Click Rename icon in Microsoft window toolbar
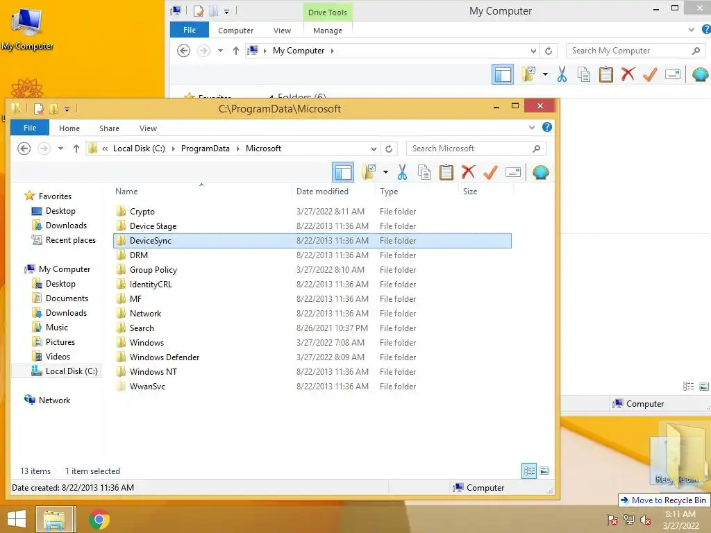The width and height of the screenshot is (711, 533). (x=513, y=172)
